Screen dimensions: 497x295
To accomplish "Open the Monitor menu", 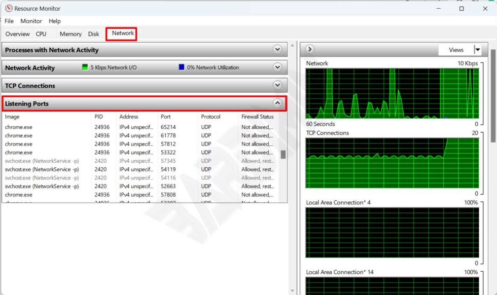I will pyautogui.click(x=31, y=21).
